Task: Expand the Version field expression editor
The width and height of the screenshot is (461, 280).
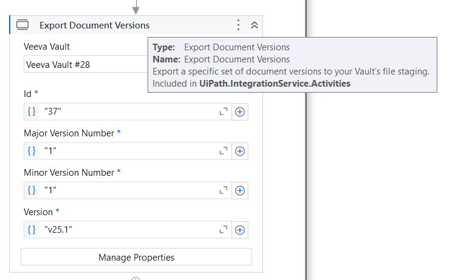Action: pos(224,230)
